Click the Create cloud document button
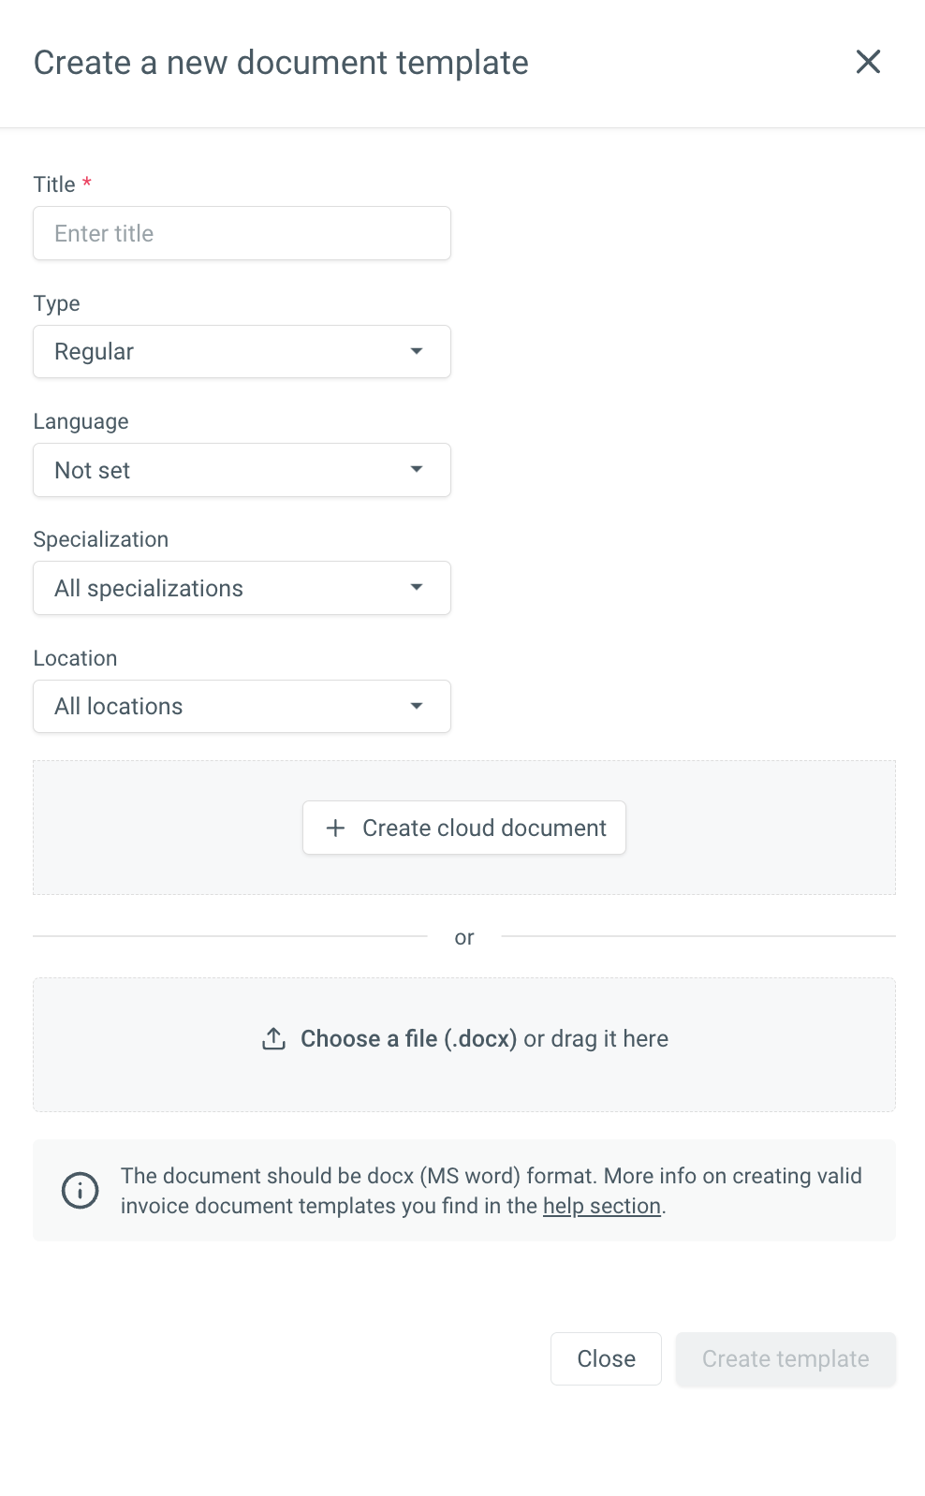 (464, 828)
